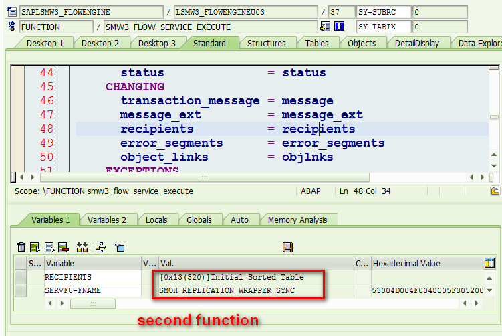This screenshot has width=502, height=336.
Task: Click variables table left-pane horizontal scrollbar thumb
Action: (x=93, y=304)
